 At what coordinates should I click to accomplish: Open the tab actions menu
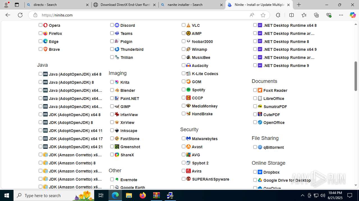(x=17, y=5)
